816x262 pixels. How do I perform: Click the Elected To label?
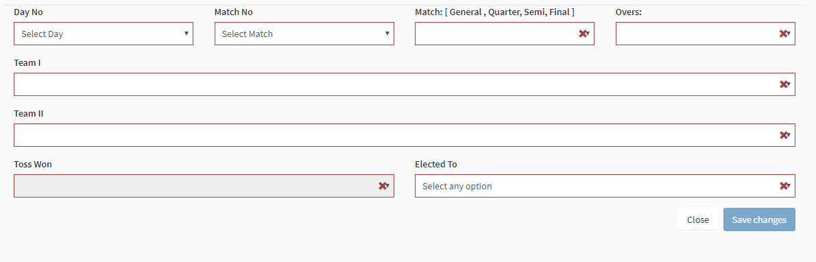(x=435, y=164)
